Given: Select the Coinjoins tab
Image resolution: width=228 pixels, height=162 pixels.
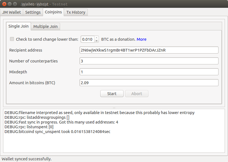Looking at the screenshot, I should click(53, 12).
